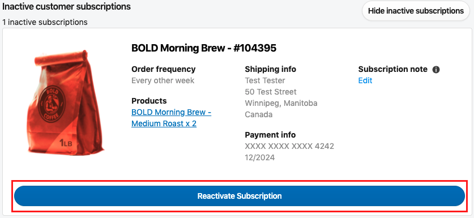The image size is (474, 218).
Task: Click the Shipping info heading
Action: pyautogui.click(x=270, y=69)
